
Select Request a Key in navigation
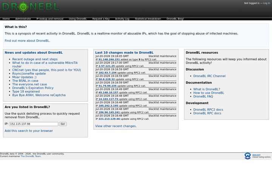coord(101,19)
